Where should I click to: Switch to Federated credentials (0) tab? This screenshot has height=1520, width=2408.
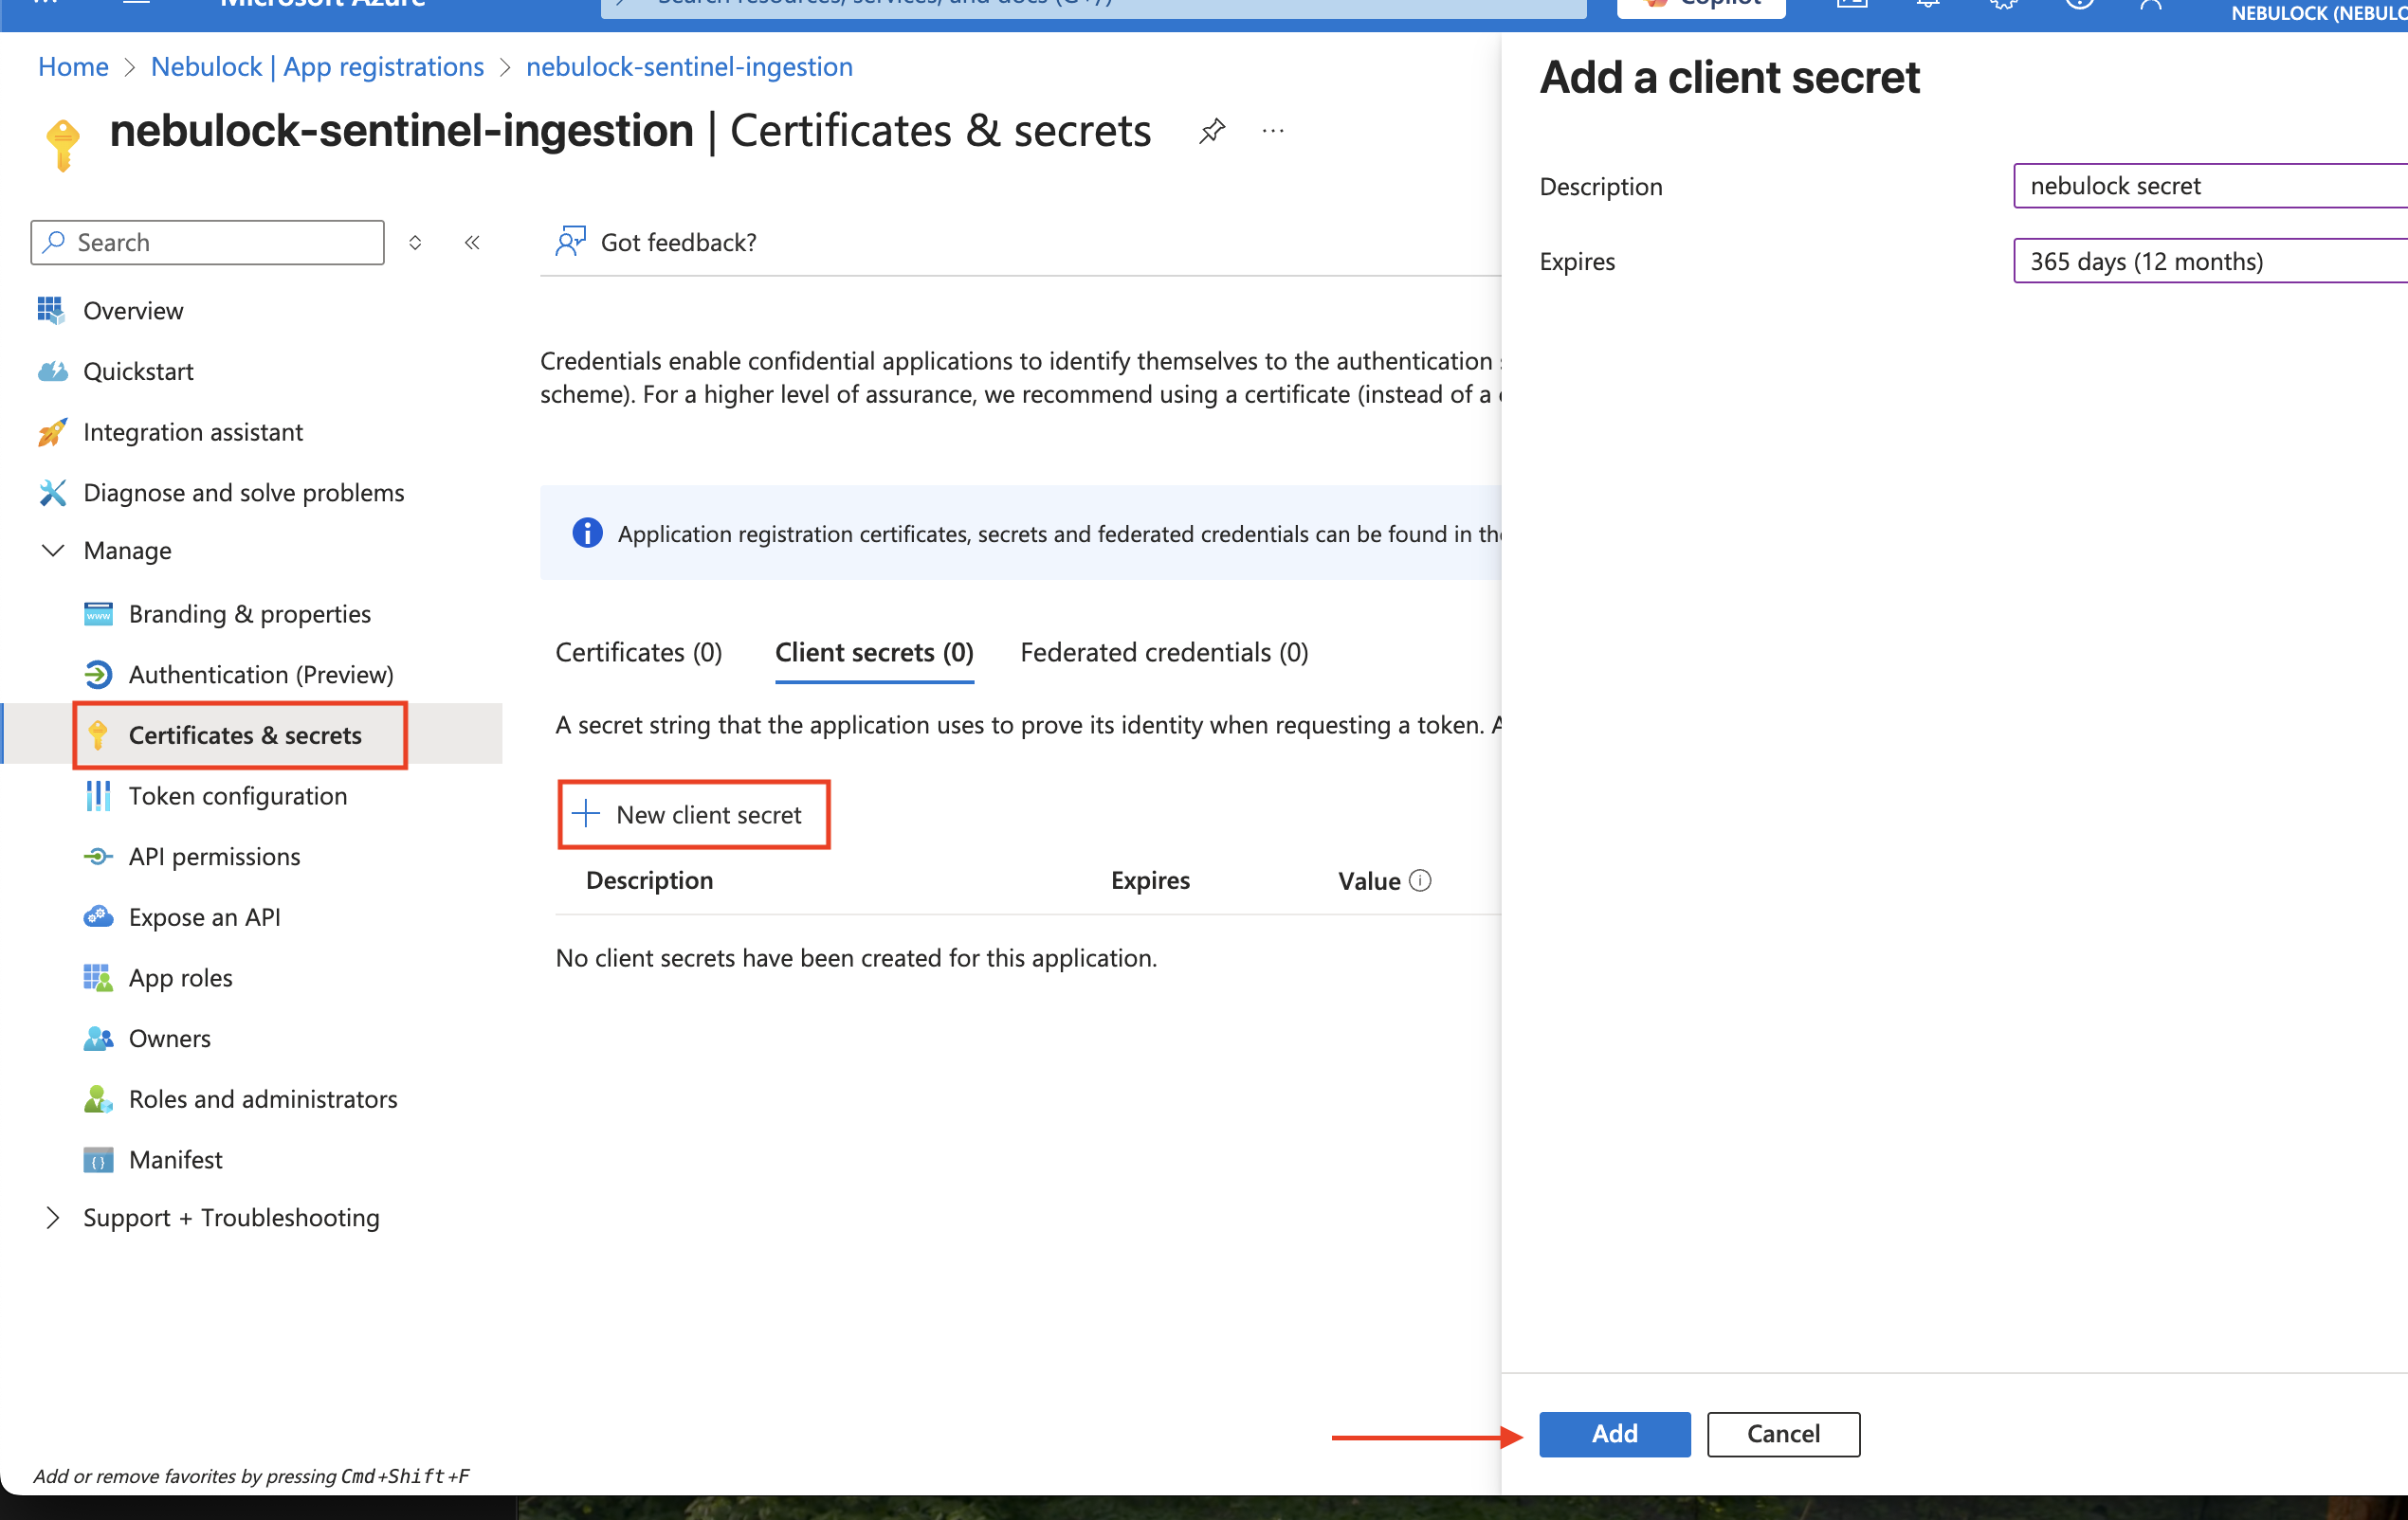point(1163,653)
